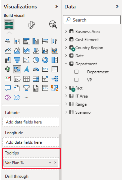Select the waterfall chart visual
The width and height of the screenshot is (122, 180).
(8, 60)
